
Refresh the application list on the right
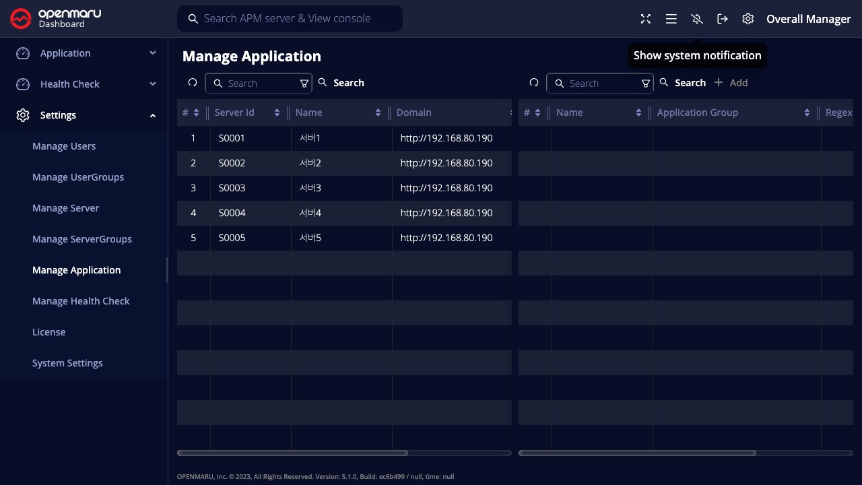tap(534, 83)
